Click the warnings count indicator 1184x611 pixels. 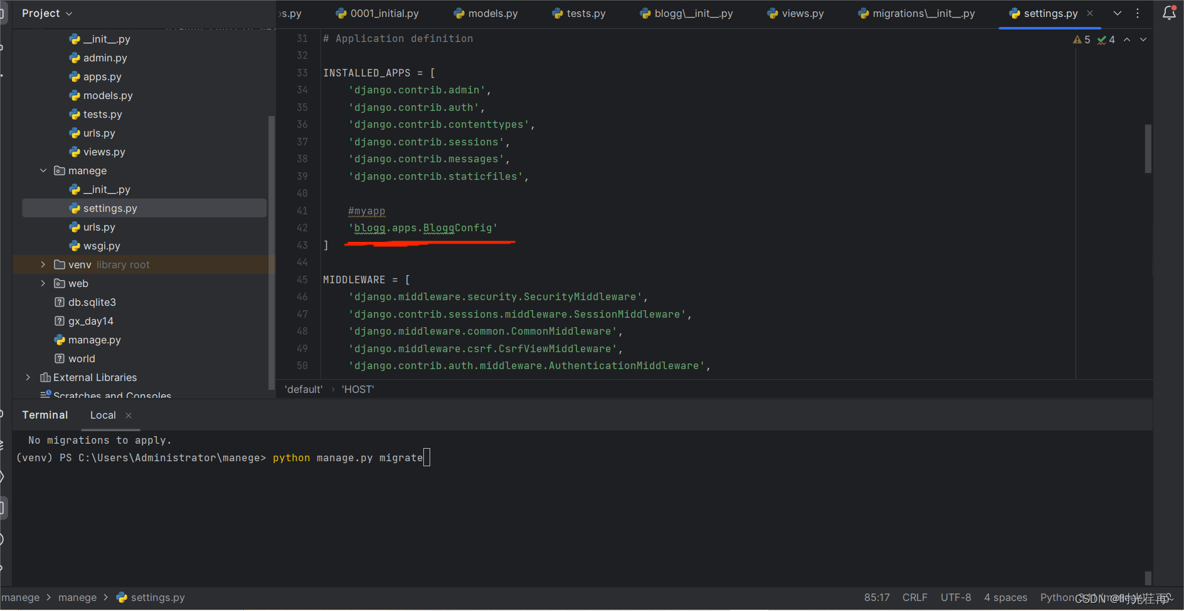pos(1082,39)
